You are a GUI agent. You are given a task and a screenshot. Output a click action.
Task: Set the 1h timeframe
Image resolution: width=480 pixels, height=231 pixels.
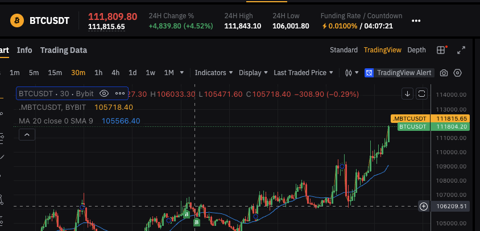click(98, 73)
